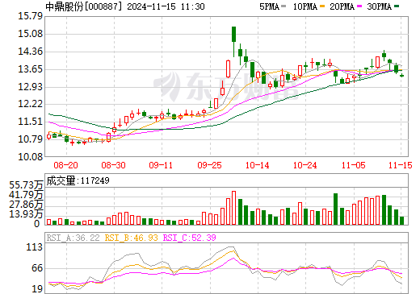Image resolution: width=420 pixels, height=294 pixels.
Task: Click the 66 RSI axis label
Action: (37, 268)
